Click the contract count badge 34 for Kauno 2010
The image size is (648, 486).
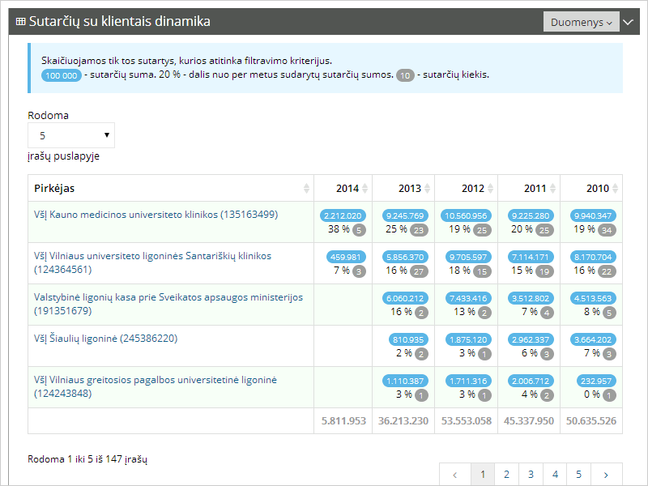[607, 230]
